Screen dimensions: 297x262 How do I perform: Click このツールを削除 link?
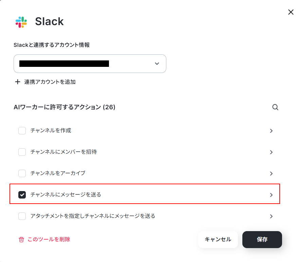click(x=49, y=240)
